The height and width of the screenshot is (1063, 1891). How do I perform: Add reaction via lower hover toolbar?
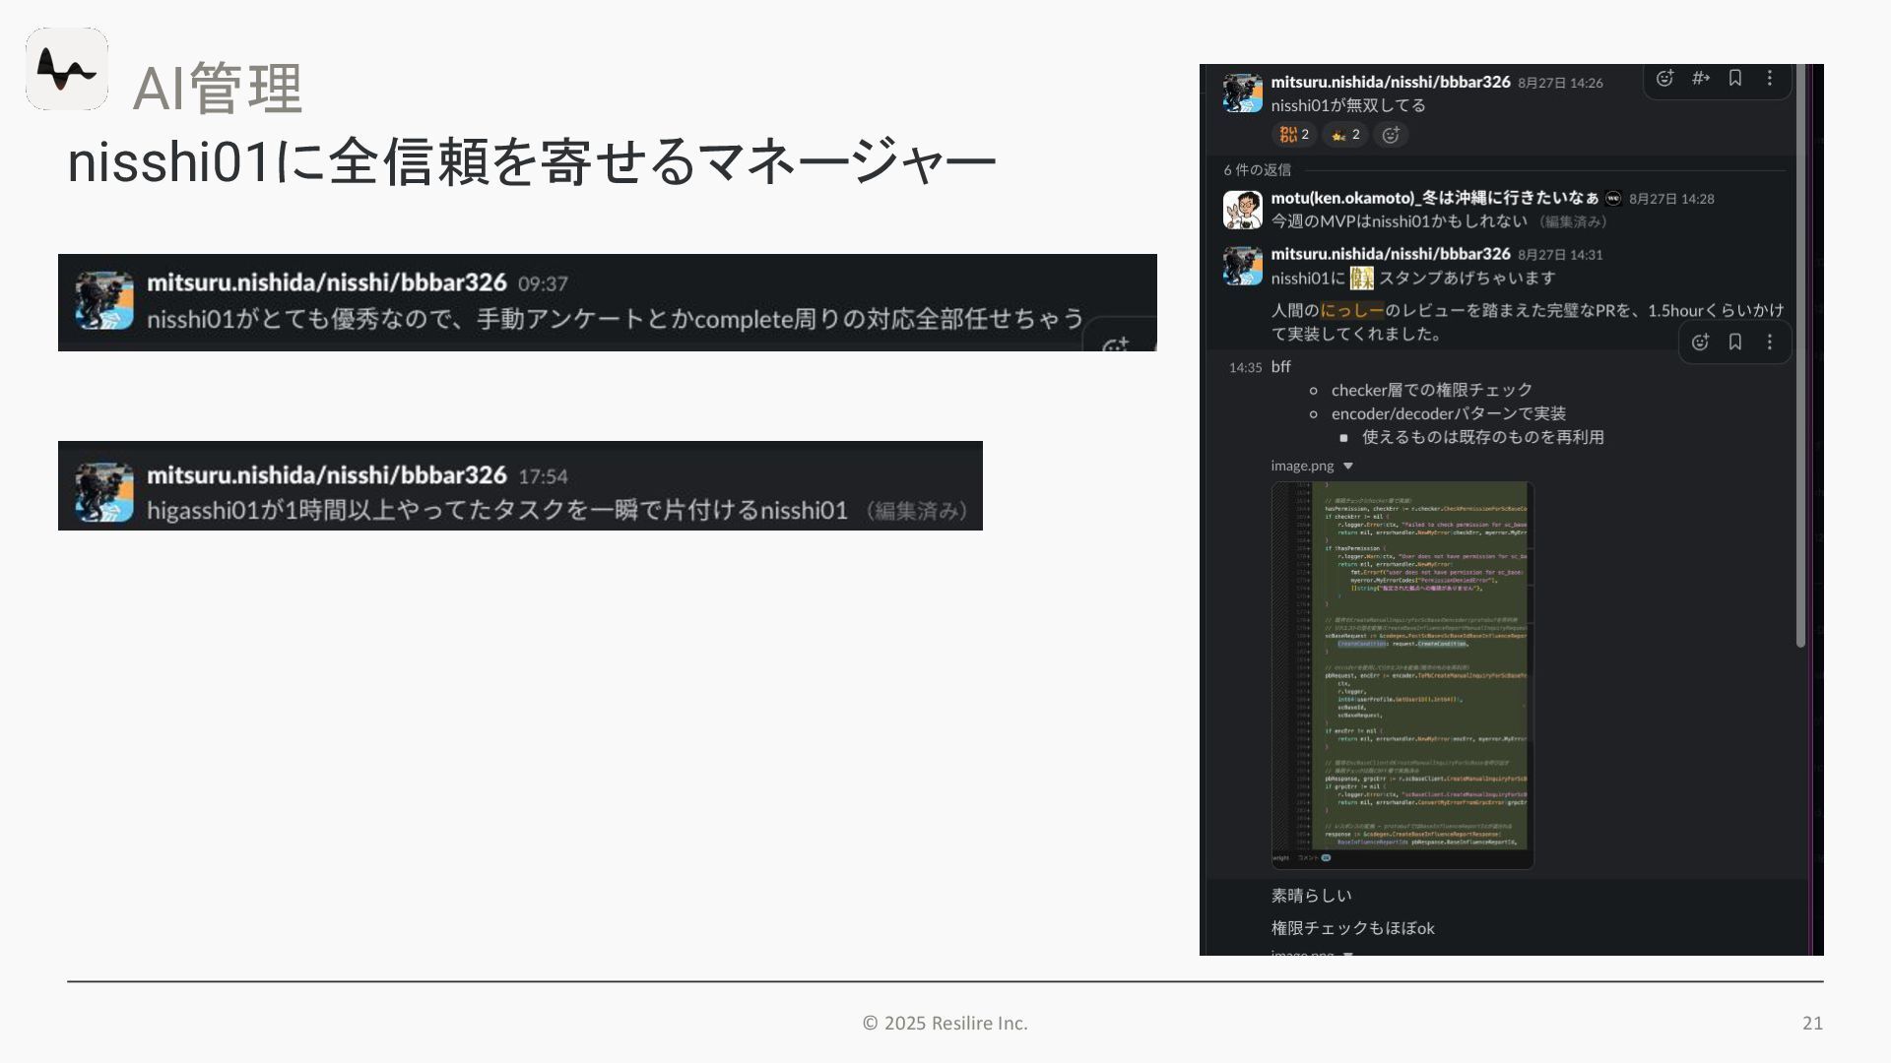click(x=1700, y=343)
